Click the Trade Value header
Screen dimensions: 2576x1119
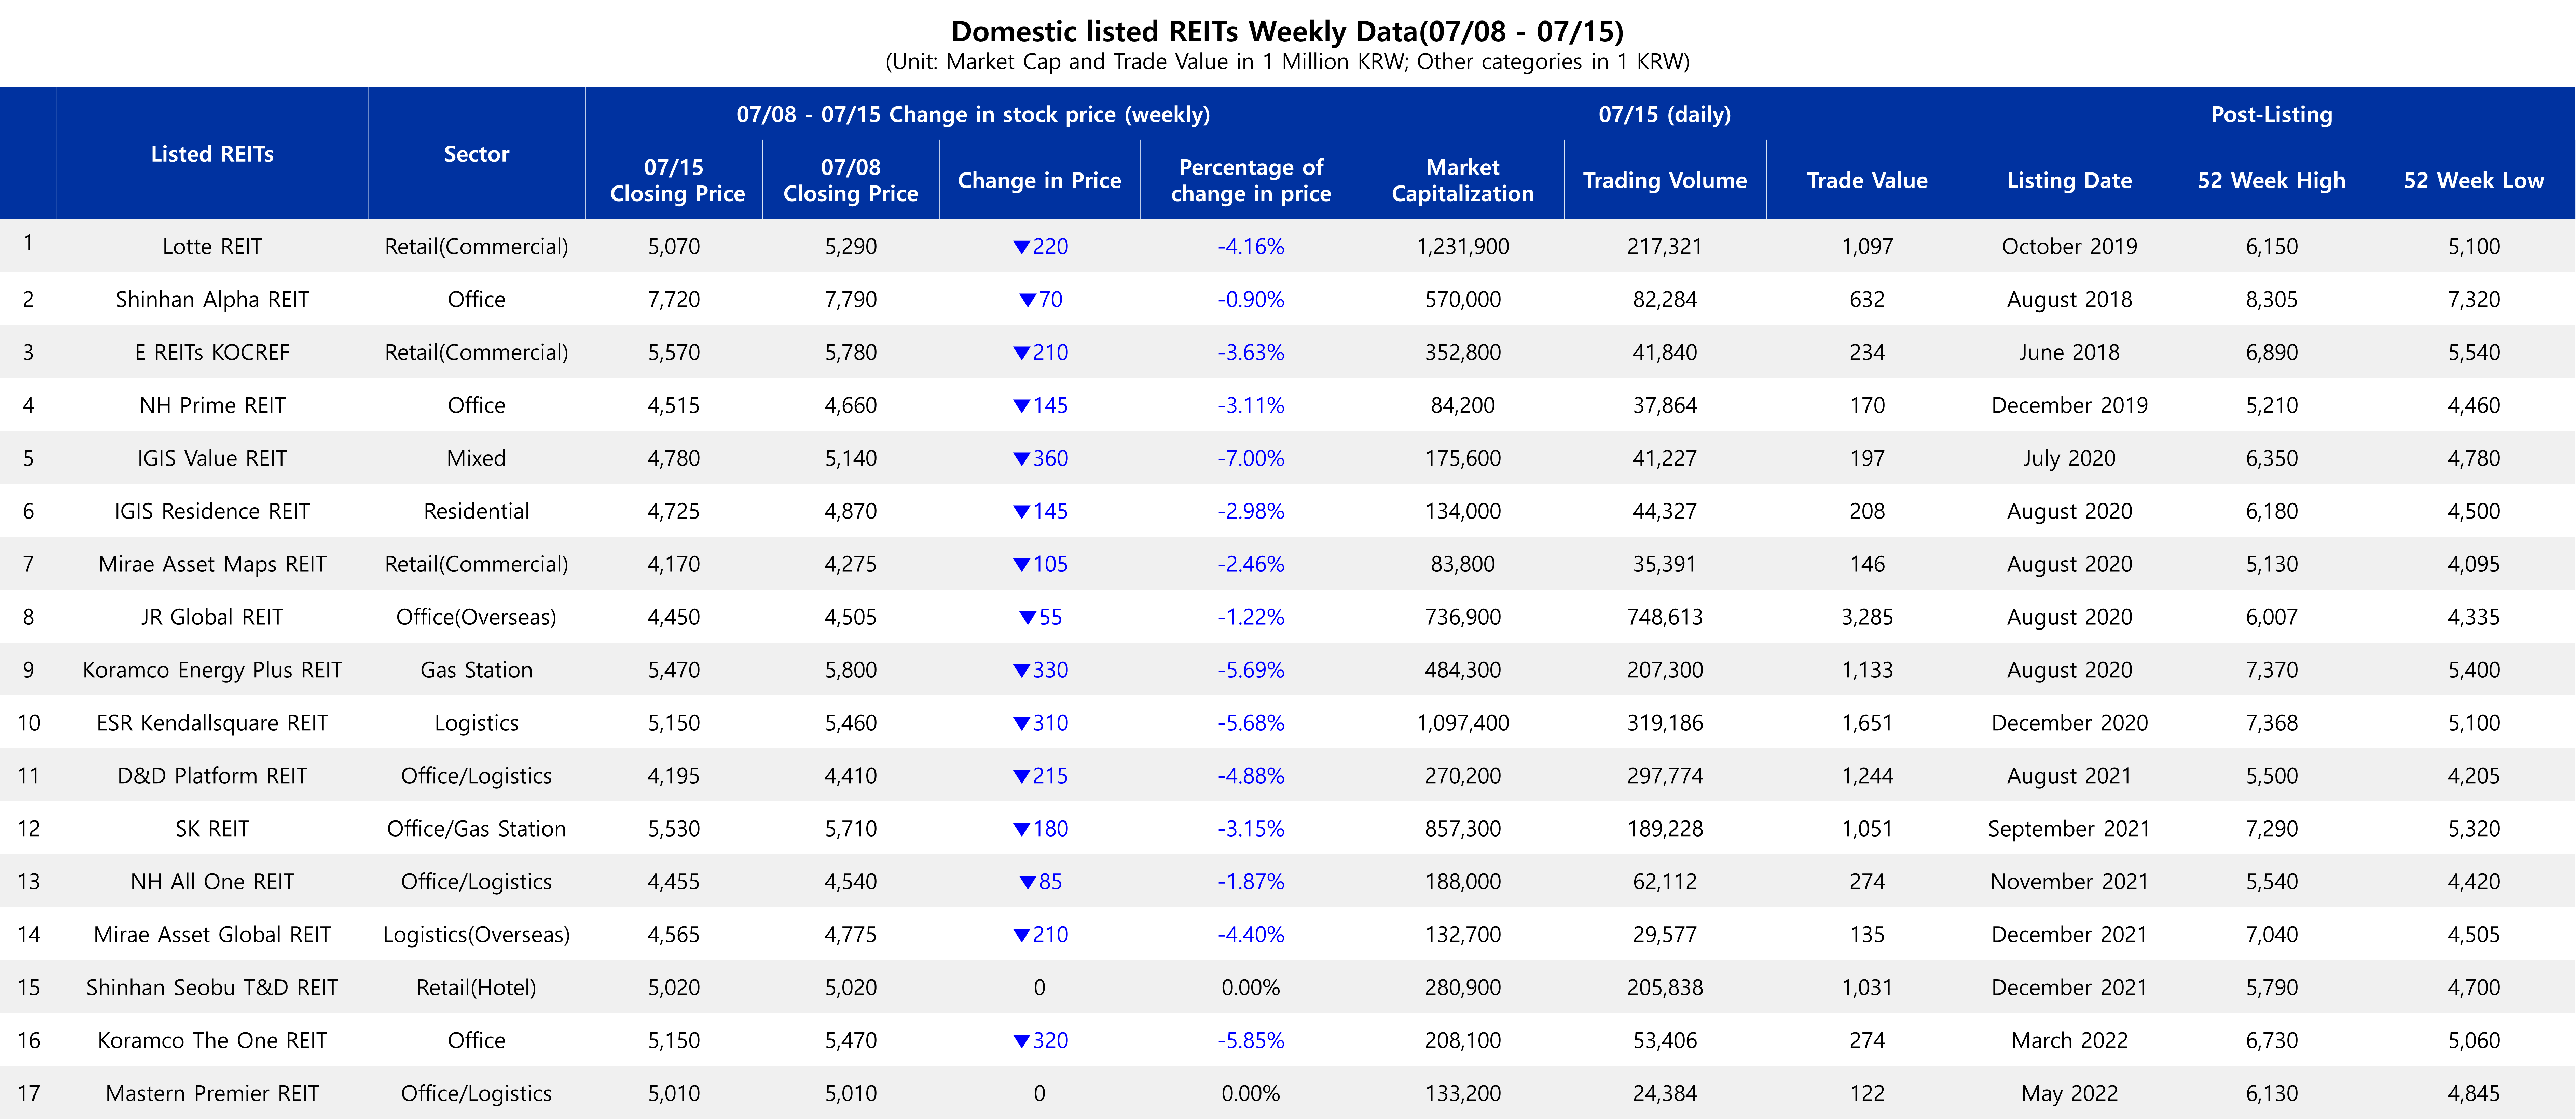coord(1867,180)
